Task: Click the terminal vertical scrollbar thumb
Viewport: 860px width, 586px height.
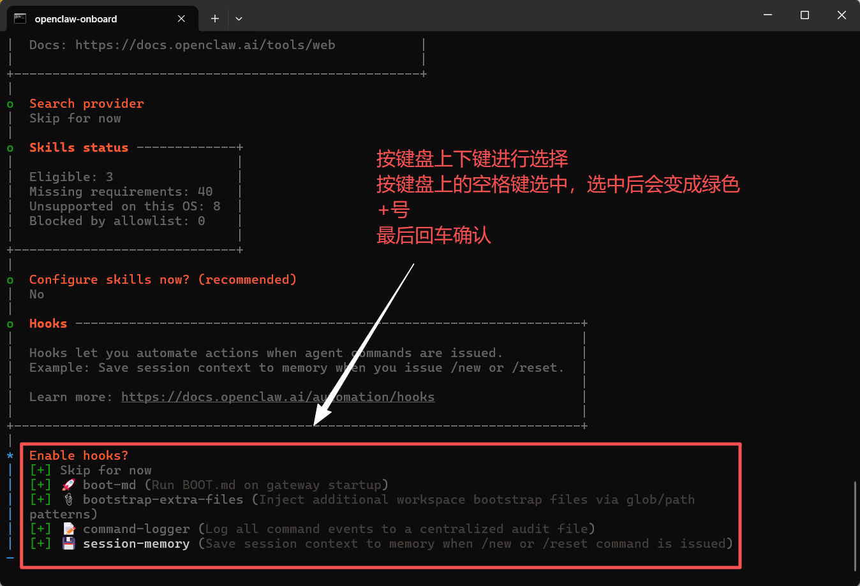Action: coord(855,526)
